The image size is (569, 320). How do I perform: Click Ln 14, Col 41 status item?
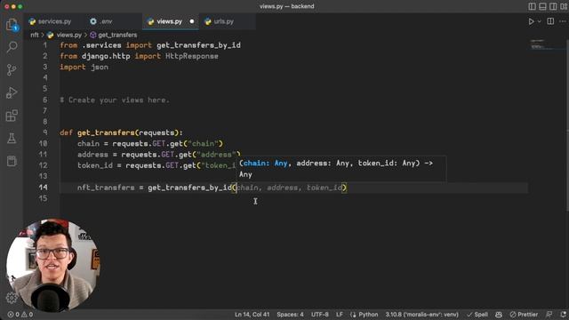click(x=252, y=315)
